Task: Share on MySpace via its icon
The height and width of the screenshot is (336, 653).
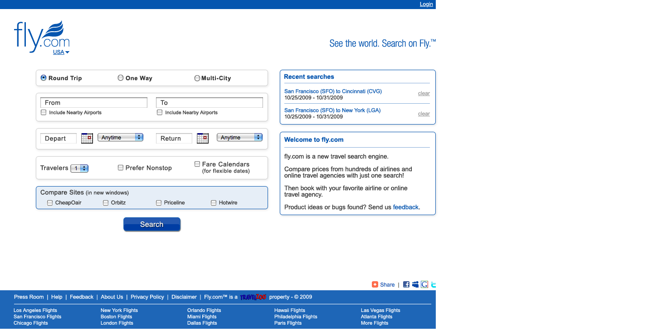Action: (415, 284)
